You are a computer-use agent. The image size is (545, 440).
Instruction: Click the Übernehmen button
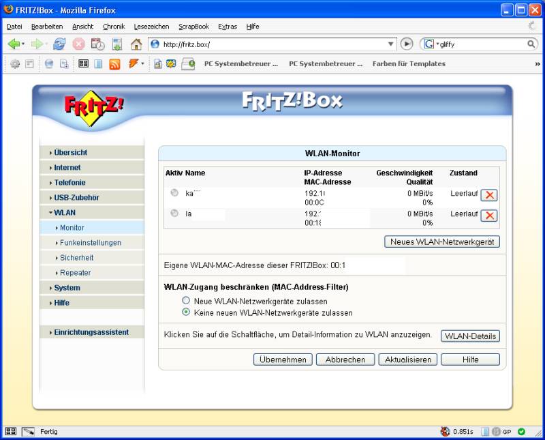[283, 360]
